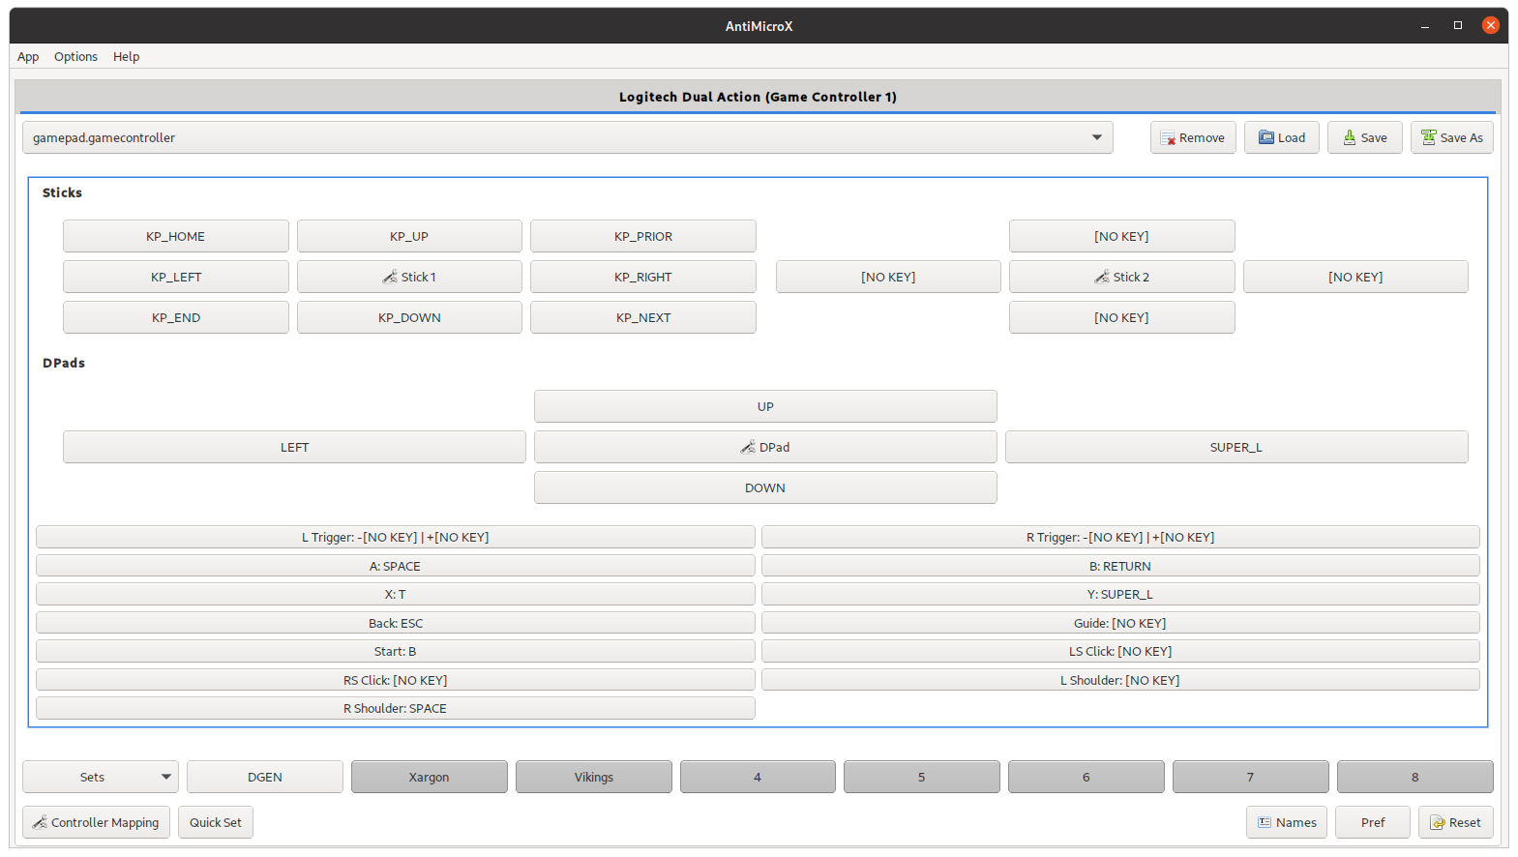Edit the R Trigger assignment
This screenshot has width=1518, height=857.
pos(1120,537)
